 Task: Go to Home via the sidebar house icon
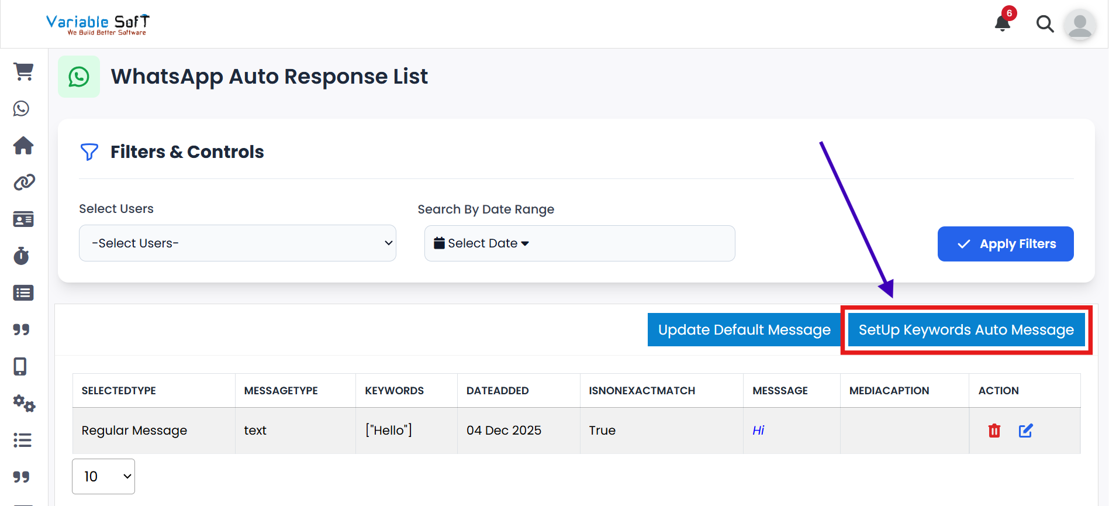pos(23,146)
